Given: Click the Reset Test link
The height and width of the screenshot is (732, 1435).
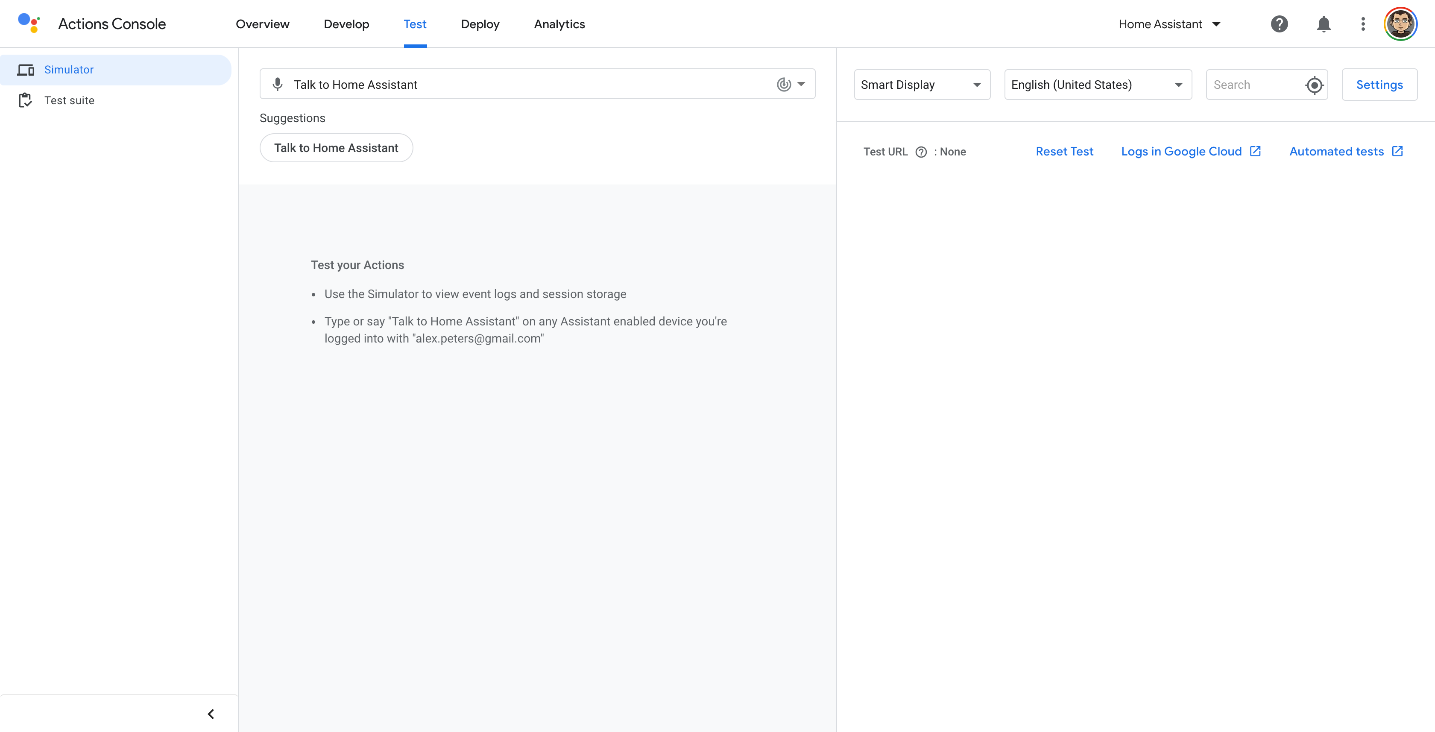Looking at the screenshot, I should click(x=1064, y=152).
